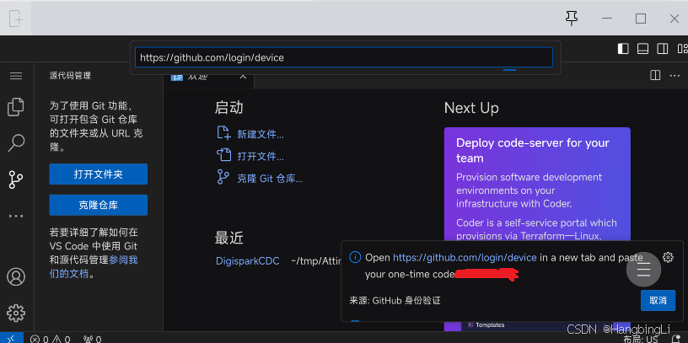
Task: Click the top-left window app icon
Action: 15,19
